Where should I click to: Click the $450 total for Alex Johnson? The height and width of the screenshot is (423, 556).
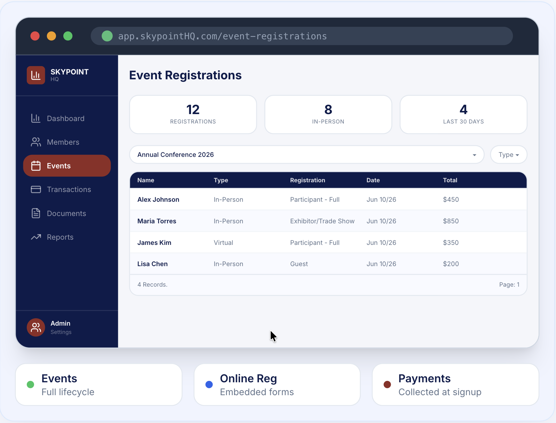click(x=451, y=199)
